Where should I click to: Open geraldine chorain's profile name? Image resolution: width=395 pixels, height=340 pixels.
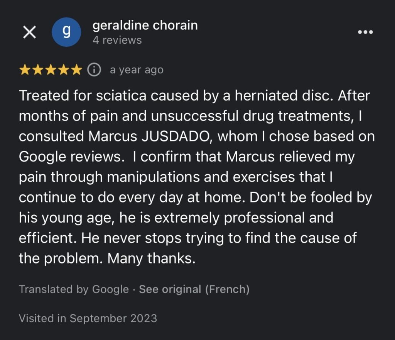(145, 26)
